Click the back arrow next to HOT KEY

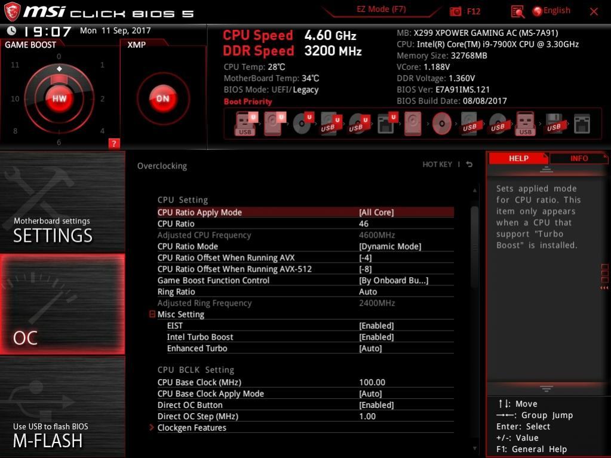point(469,164)
